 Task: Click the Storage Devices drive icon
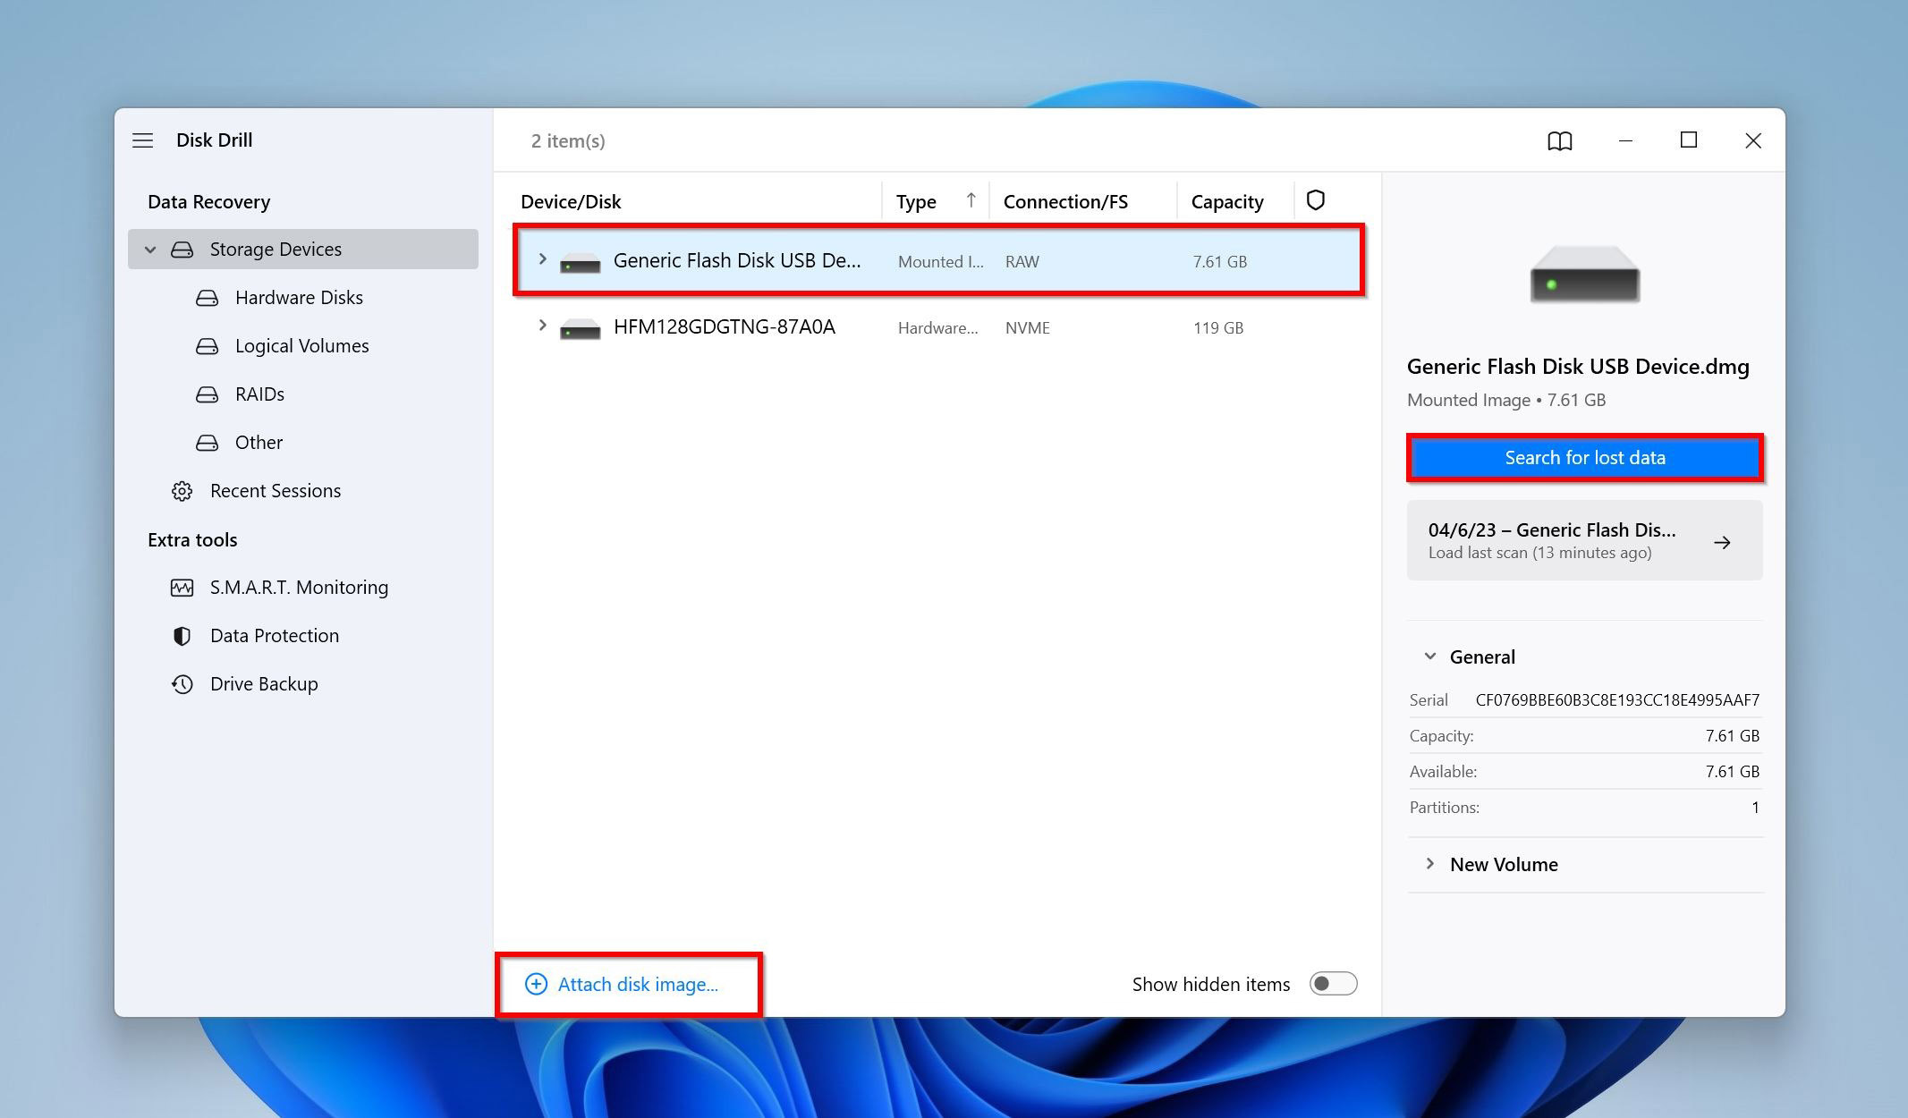182,250
